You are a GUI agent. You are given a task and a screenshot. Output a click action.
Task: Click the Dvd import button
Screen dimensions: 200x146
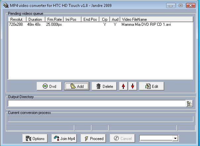click(x=50, y=87)
